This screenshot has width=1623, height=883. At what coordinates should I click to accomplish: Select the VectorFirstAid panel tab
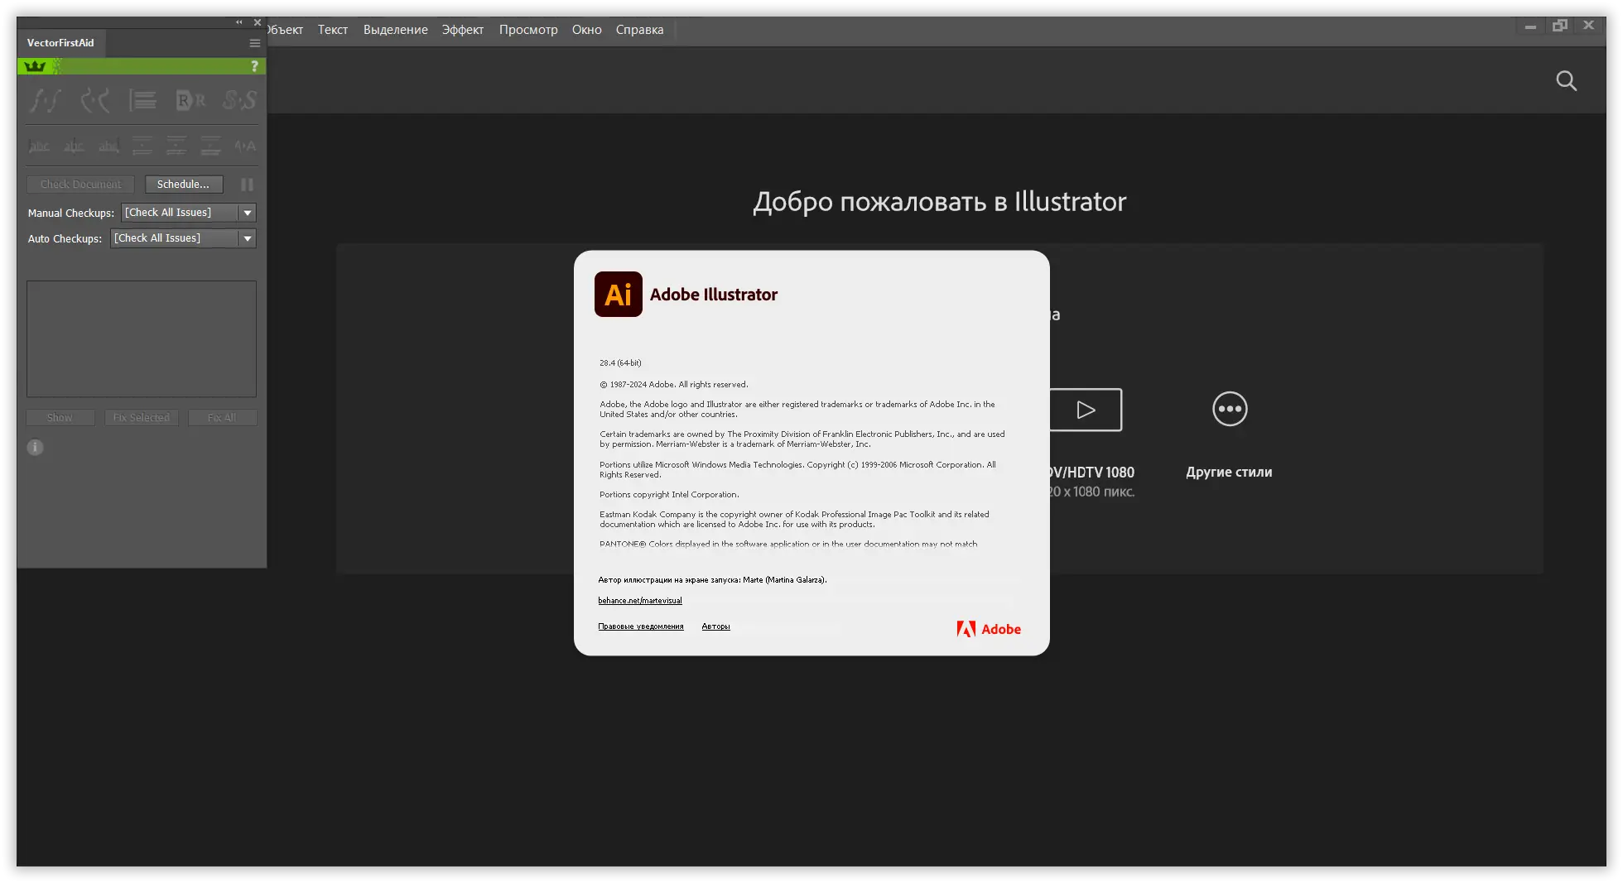coord(60,43)
